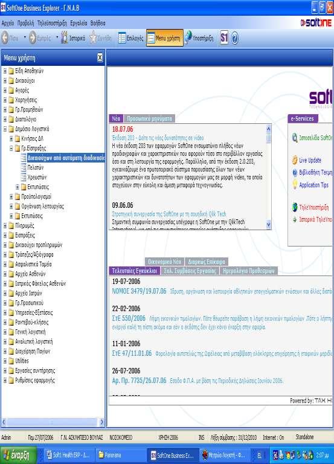Click the Back (Πίσω) arrow icon

[5, 38]
